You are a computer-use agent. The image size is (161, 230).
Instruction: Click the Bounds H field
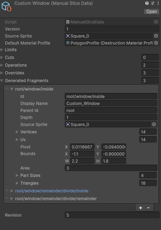114,161
